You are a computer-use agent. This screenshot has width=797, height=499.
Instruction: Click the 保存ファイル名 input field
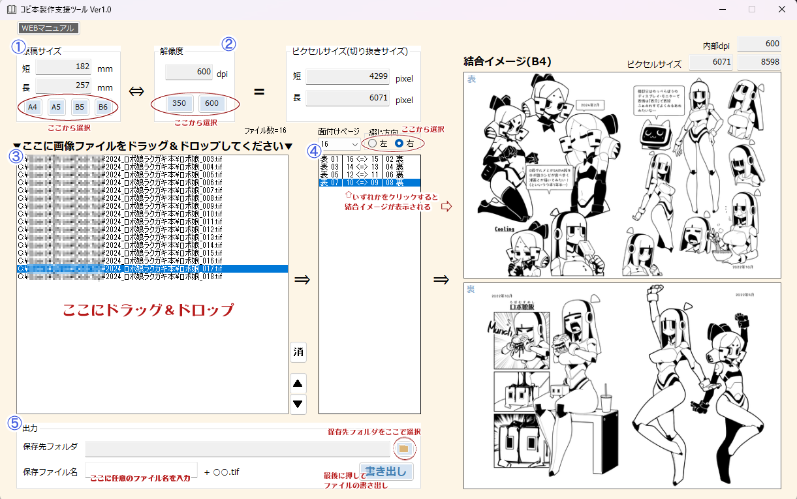tap(141, 470)
